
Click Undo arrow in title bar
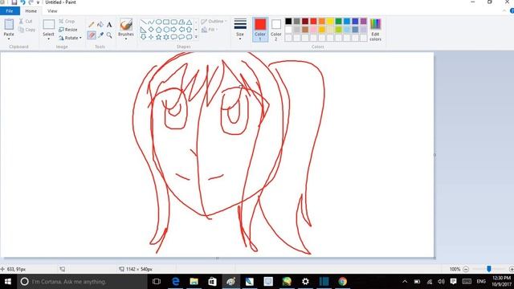tap(22, 2)
